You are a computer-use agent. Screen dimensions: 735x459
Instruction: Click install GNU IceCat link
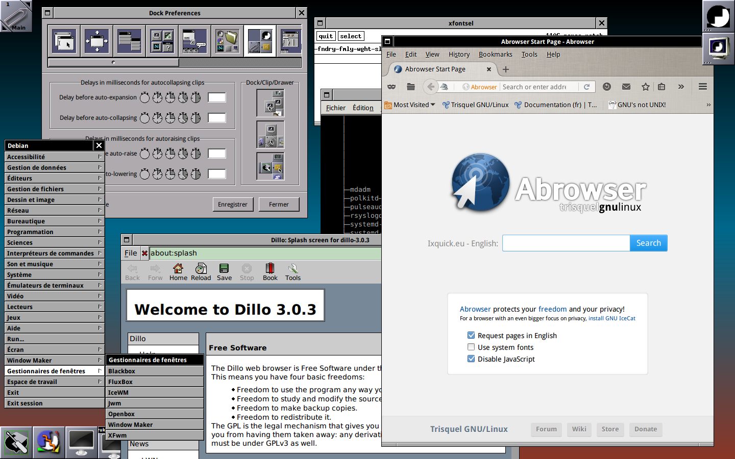click(612, 318)
